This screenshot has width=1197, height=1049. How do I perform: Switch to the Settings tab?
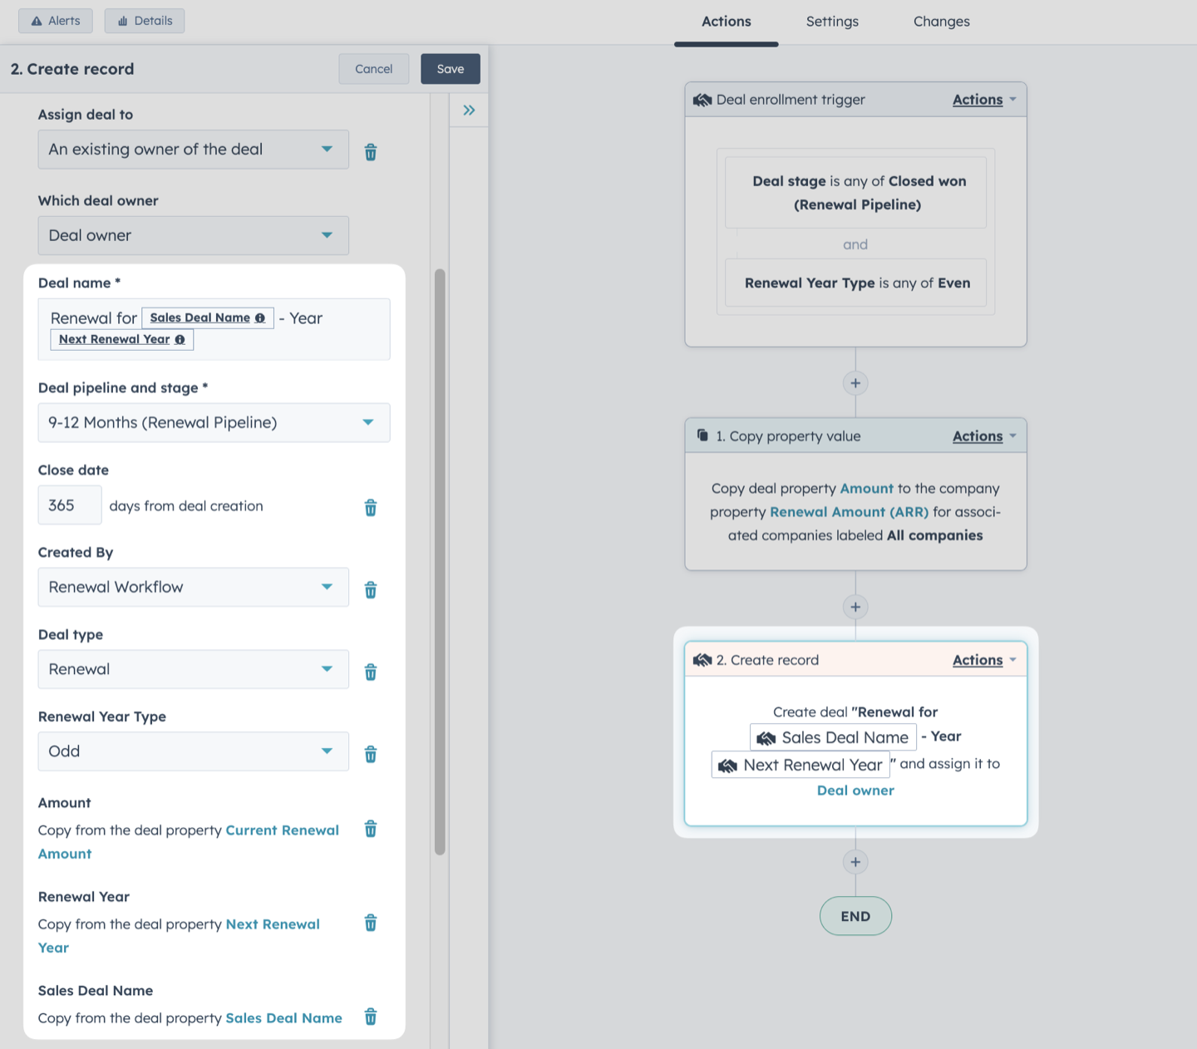[x=832, y=22]
